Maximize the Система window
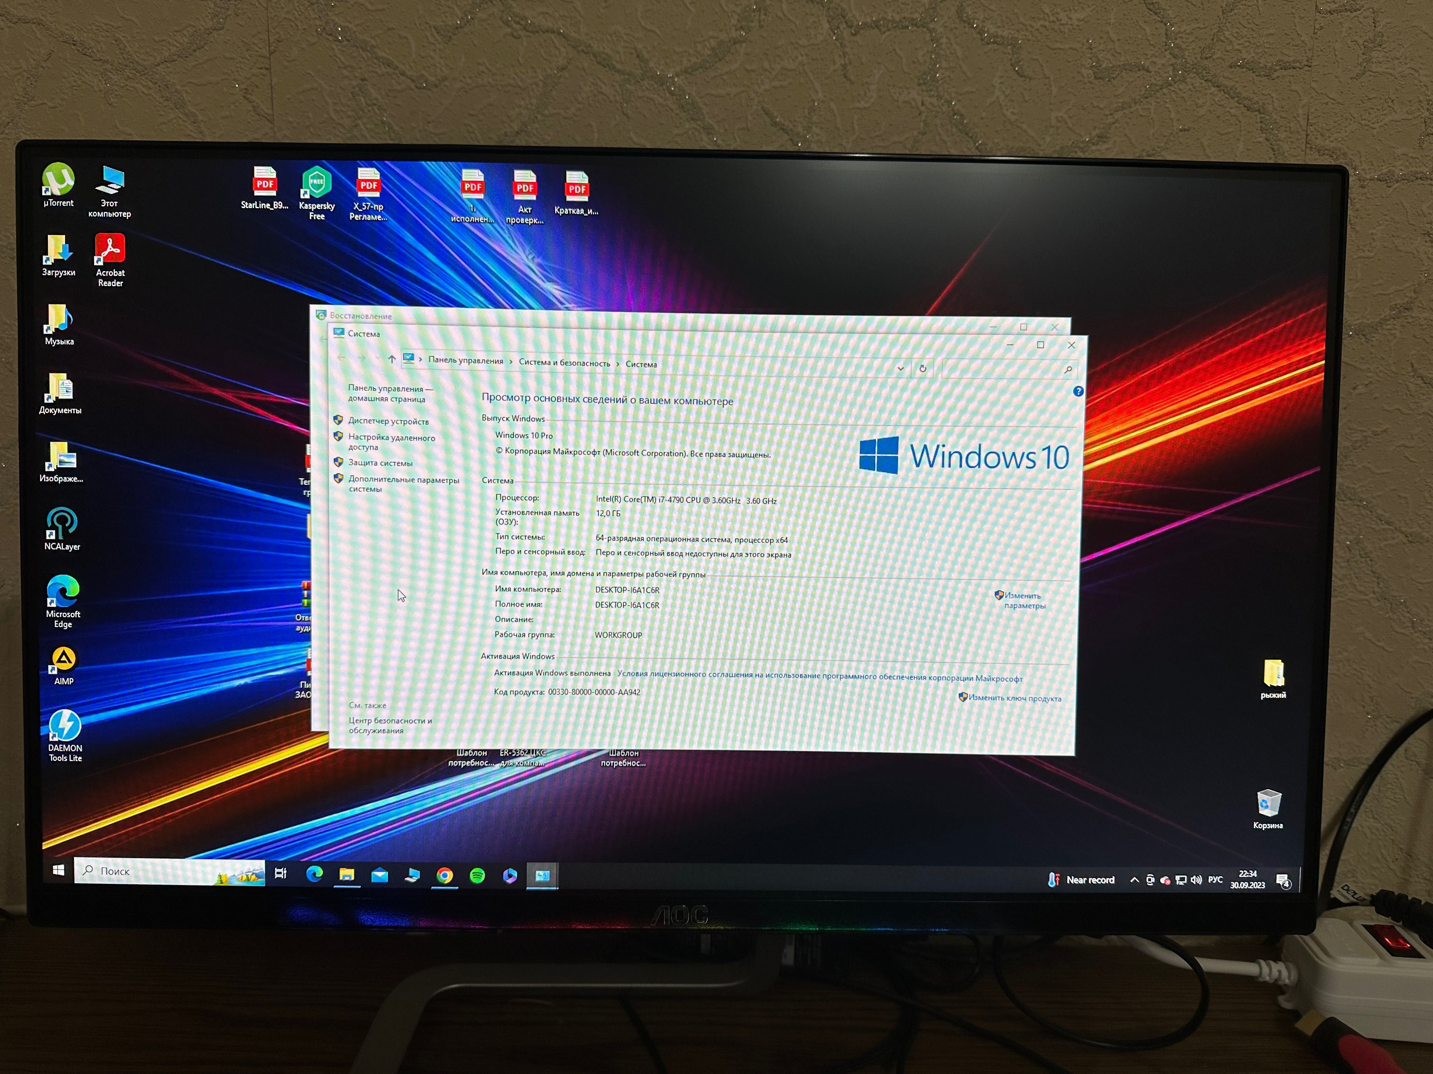 [1040, 345]
